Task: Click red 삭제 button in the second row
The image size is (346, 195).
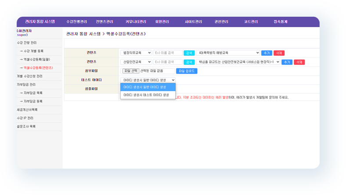Action: (x=299, y=62)
